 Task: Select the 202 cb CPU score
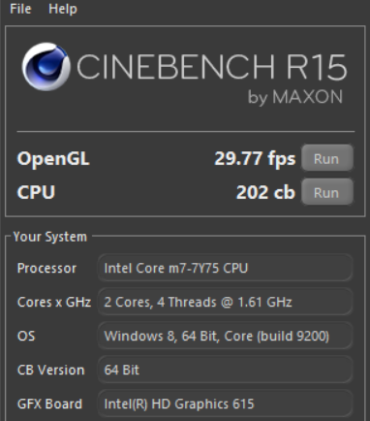pos(265,192)
